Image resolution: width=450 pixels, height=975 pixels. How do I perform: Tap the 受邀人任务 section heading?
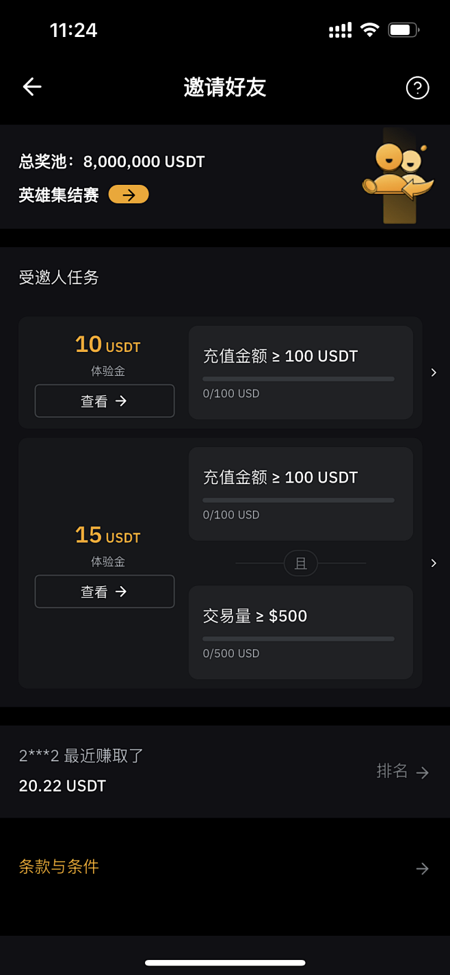tap(59, 277)
